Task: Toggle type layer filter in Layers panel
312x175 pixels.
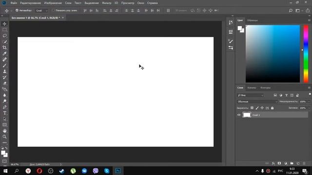Action: coord(286,95)
